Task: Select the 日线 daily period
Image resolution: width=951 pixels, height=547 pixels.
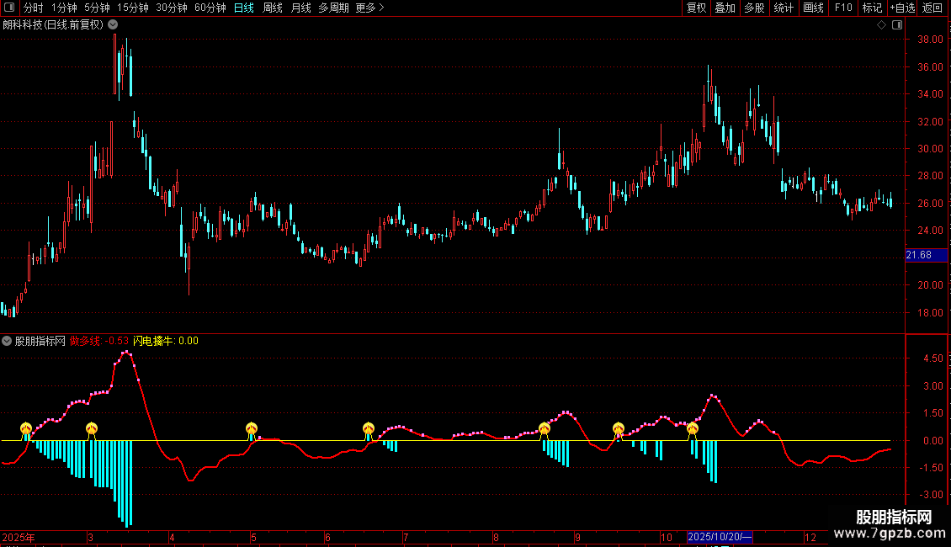Action: pos(244,8)
